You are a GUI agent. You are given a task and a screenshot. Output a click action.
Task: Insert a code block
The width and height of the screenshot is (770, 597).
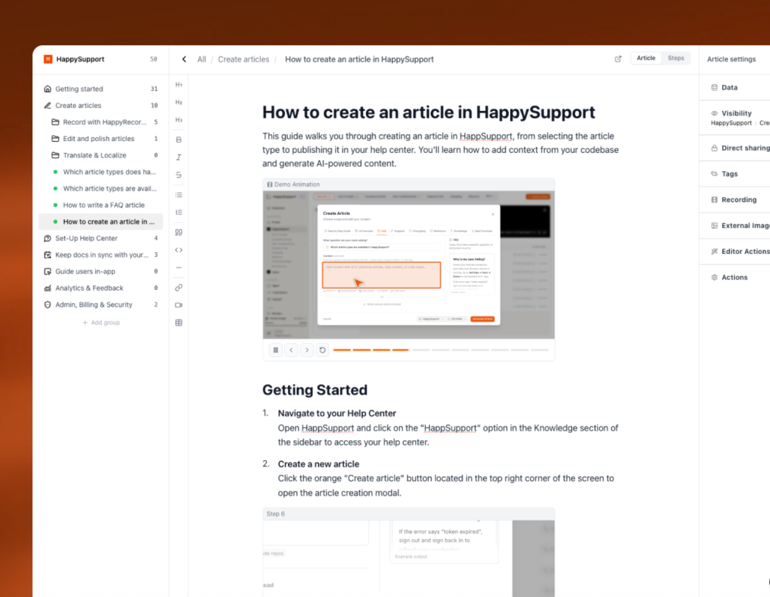pyautogui.click(x=179, y=250)
